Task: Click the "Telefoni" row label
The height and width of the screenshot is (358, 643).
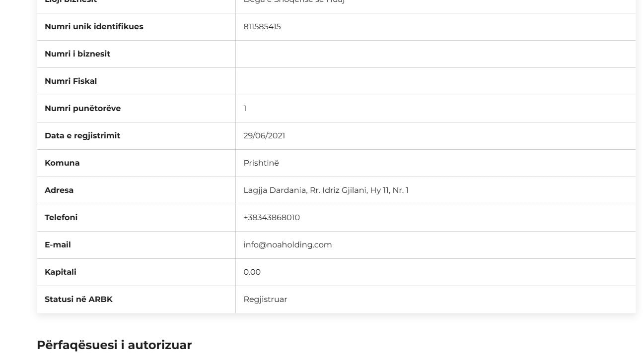Action: click(61, 218)
